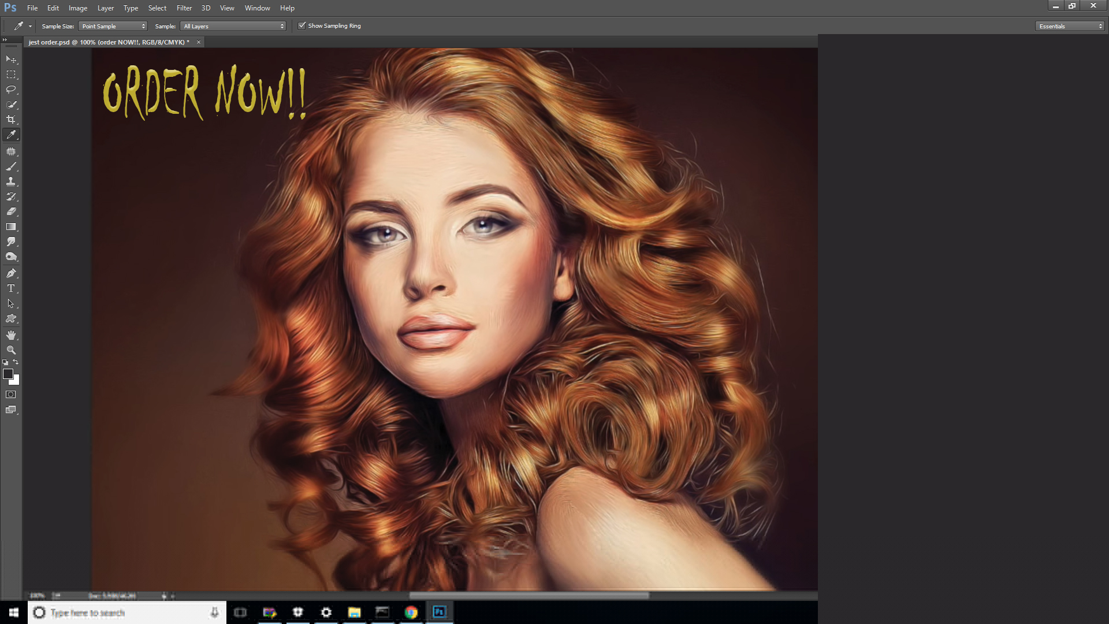
Task: Select the Move tool
Action: [x=10, y=60]
